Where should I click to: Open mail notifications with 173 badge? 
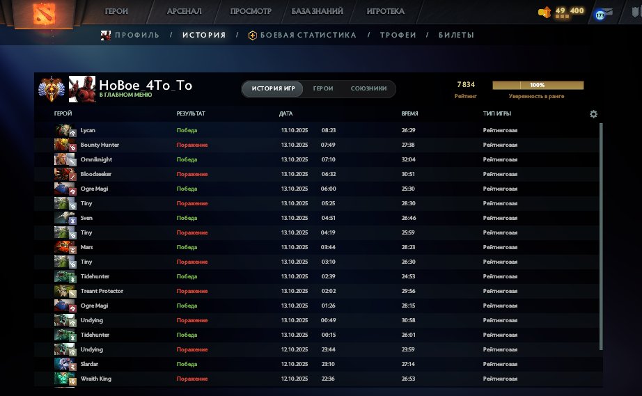[x=602, y=14]
